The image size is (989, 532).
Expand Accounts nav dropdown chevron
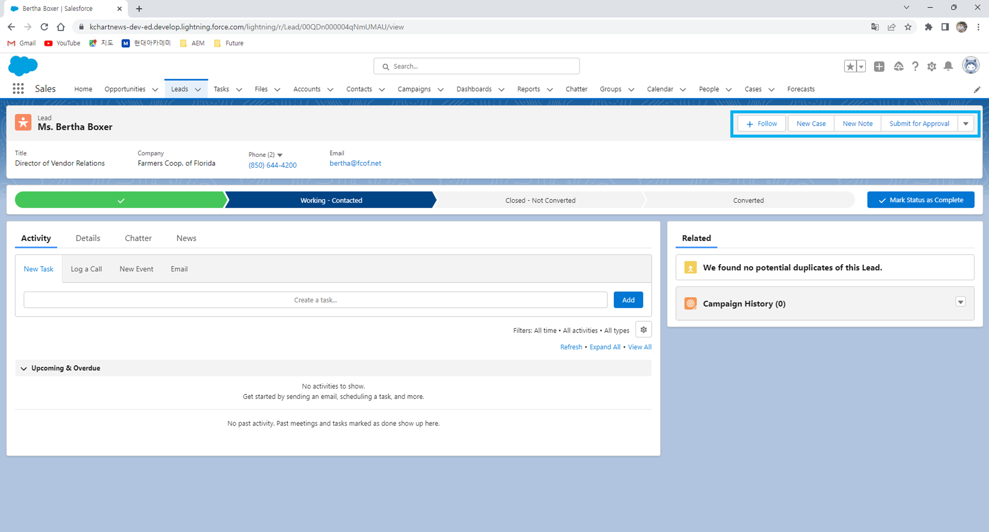(330, 90)
